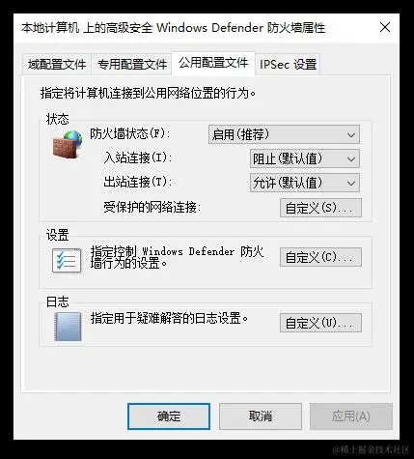Click 自定义(S) for protected network connections
Screen dimensions: 414x459
click(x=320, y=208)
